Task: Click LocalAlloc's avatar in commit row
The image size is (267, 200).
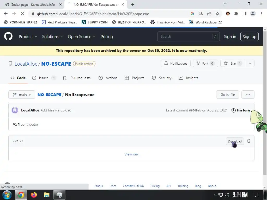Action: (15, 110)
